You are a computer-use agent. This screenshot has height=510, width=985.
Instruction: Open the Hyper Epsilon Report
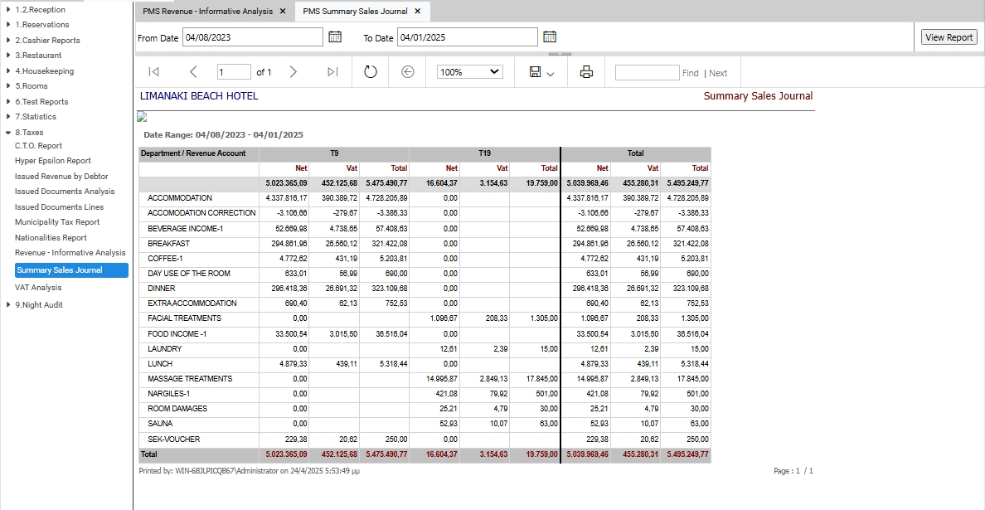point(53,161)
